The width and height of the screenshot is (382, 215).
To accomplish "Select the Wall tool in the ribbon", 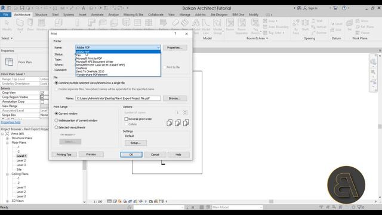I will tap(20, 25).
